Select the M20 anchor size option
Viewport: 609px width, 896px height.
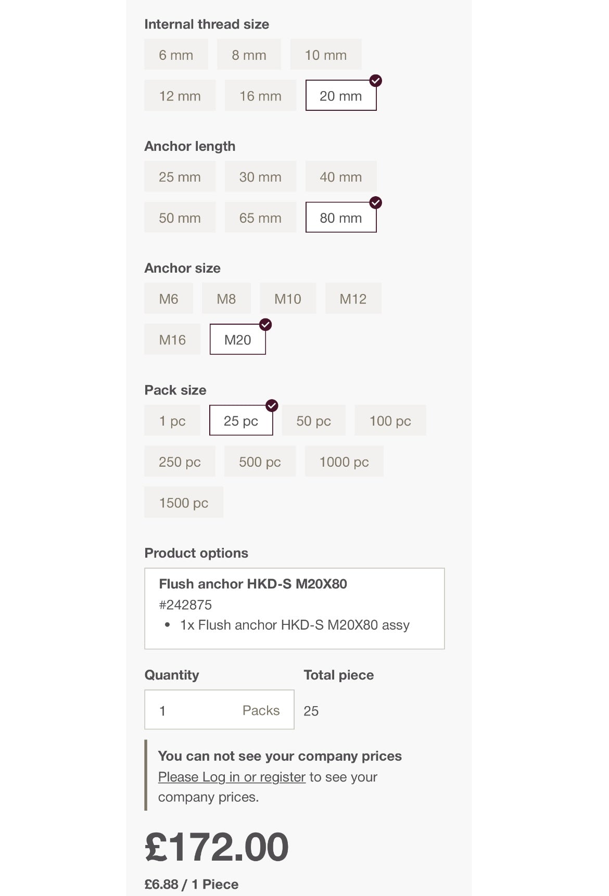pyautogui.click(x=237, y=340)
